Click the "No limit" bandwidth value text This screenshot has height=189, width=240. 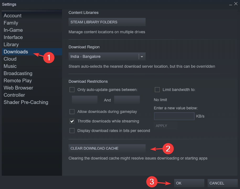tap(160, 100)
